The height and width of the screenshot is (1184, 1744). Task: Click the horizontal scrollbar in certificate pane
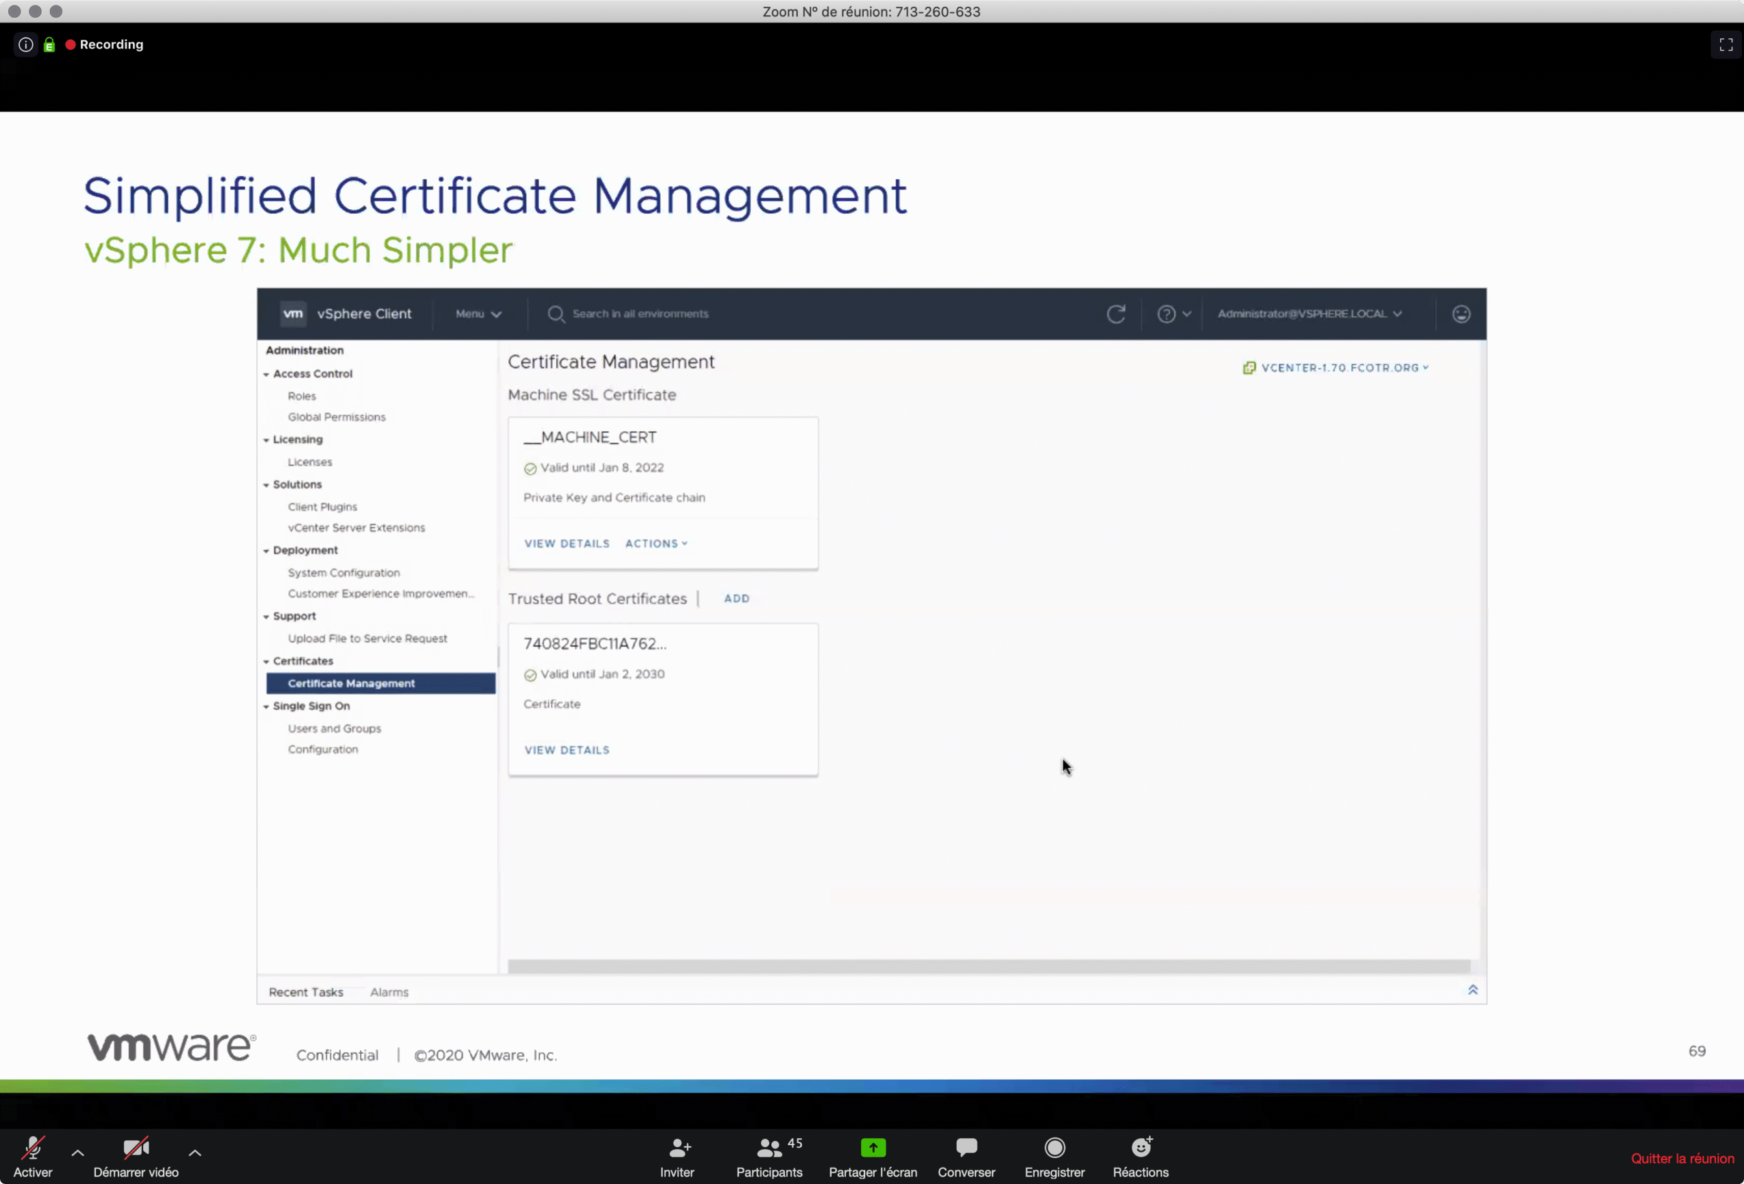click(x=988, y=965)
